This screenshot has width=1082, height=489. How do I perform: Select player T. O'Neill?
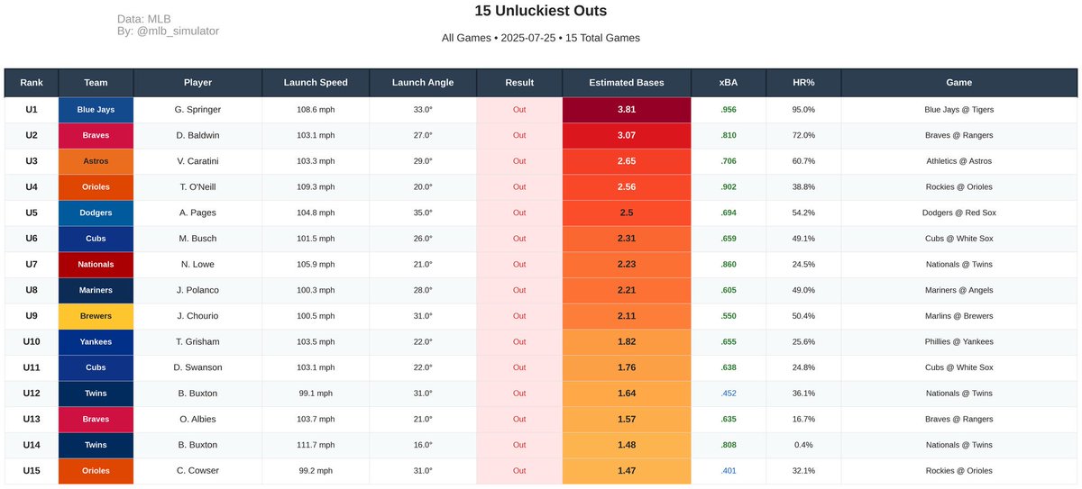point(197,187)
